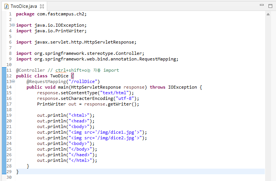Click the Java file icon on the tab
276x181 pixels.
pos(6,6)
